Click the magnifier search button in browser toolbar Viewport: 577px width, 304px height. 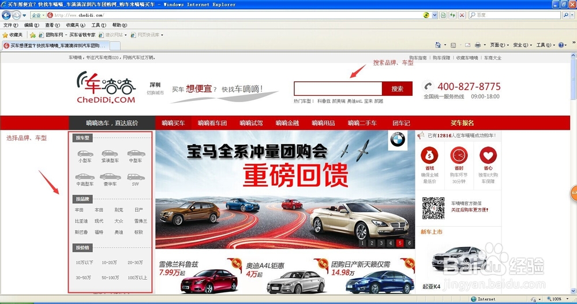coord(565,15)
